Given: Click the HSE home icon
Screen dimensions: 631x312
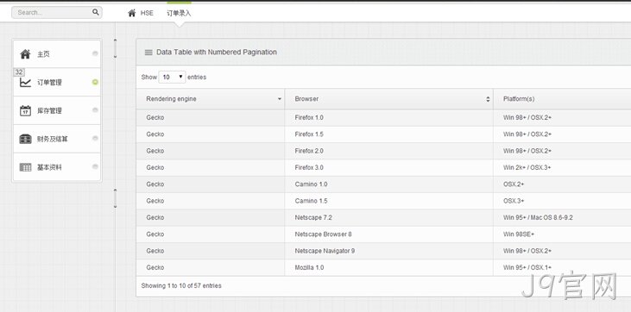Looking at the screenshot, I should [131, 13].
